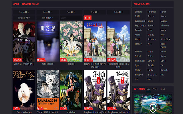Select the Seinen genre
Image resolution: width=183 pixels, height=114 pixels.
[151, 26]
